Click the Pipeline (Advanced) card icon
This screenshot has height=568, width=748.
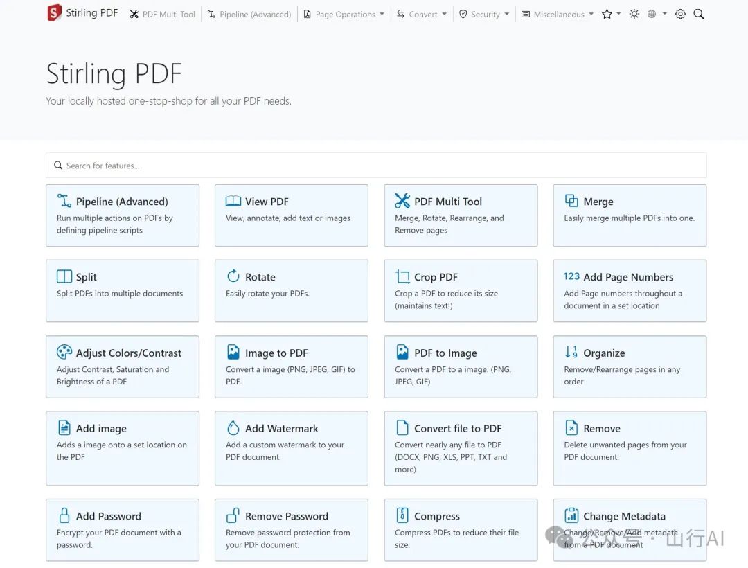[x=64, y=201]
